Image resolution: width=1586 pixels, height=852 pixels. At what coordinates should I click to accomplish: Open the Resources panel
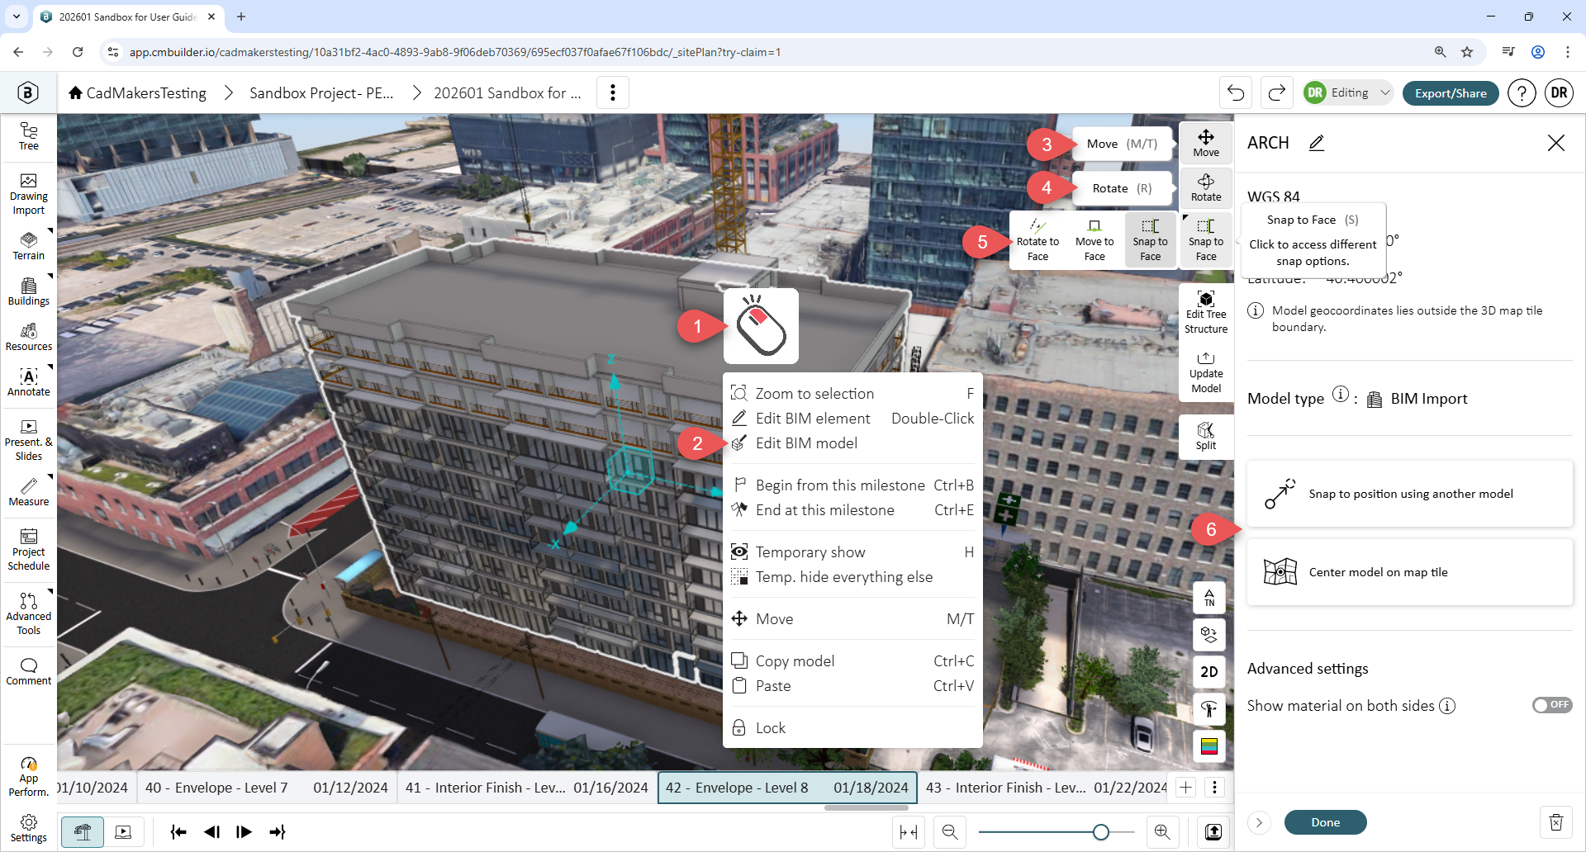tap(29, 337)
